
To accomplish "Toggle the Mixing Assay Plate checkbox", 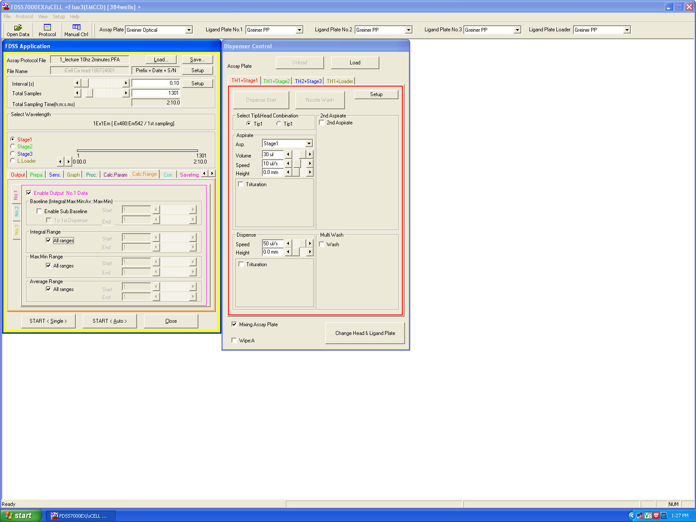I will 234,325.
